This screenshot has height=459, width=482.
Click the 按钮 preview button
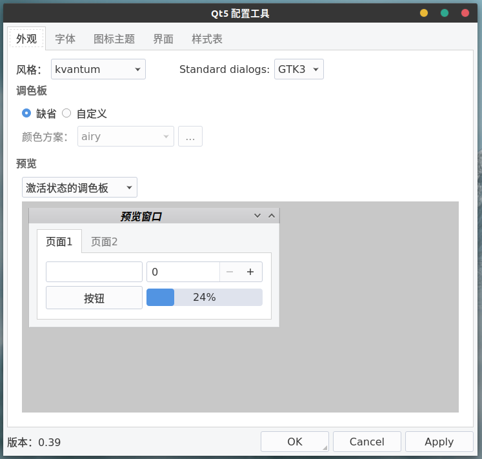coord(94,298)
